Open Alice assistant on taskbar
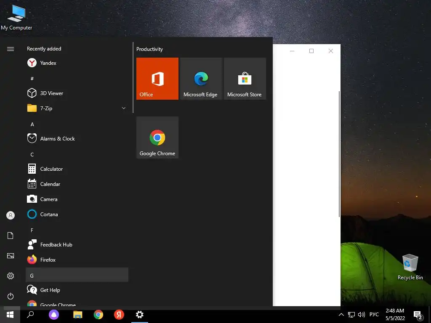This screenshot has width=431, height=323. 54,315
